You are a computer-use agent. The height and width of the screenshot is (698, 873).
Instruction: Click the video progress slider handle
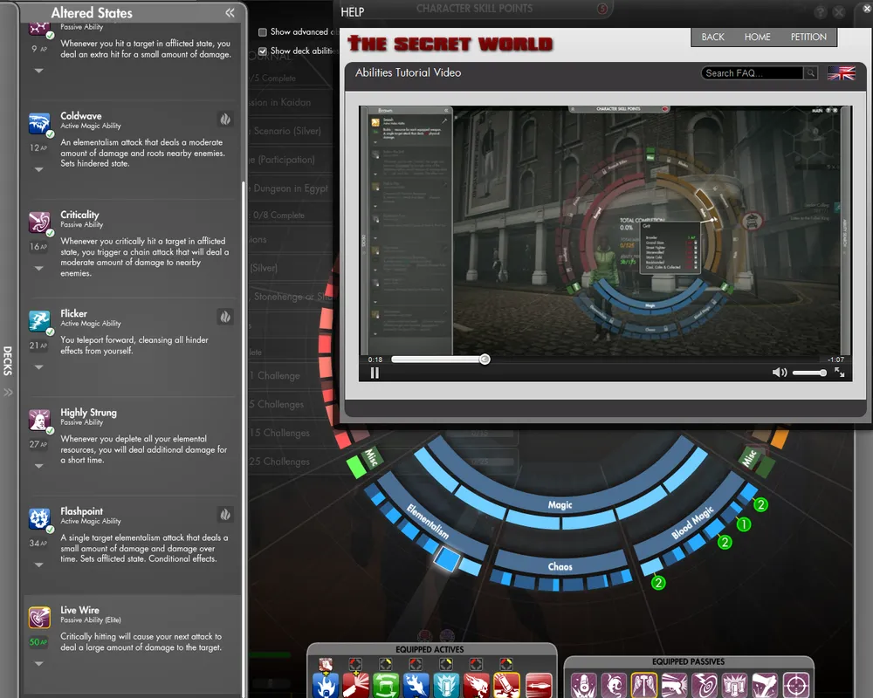pos(485,359)
